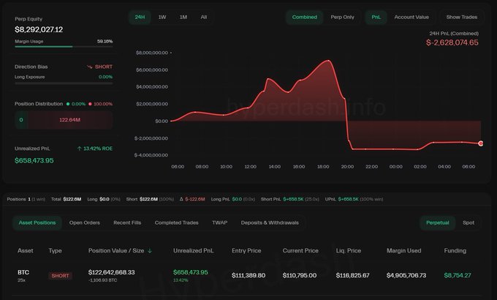This screenshot has height=300, width=497.
Task: Click the sort arrow beside Position Value / Size
Action: click(150, 251)
